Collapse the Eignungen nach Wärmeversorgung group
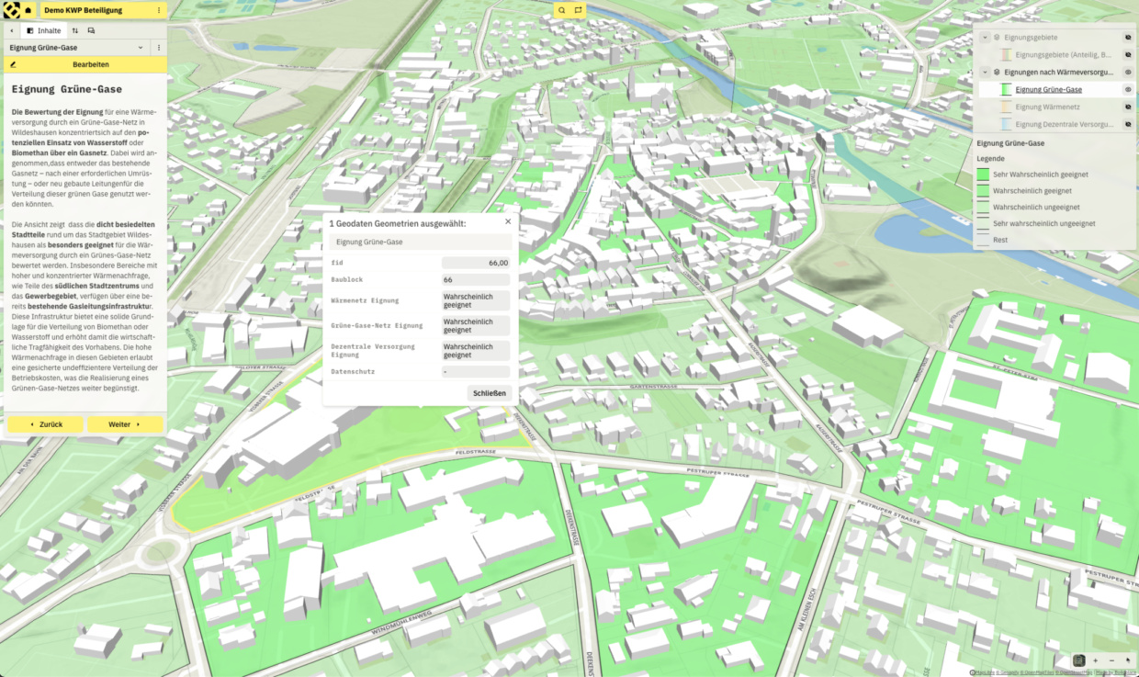This screenshot has width=1139, height=677. [x=985, y=72]
